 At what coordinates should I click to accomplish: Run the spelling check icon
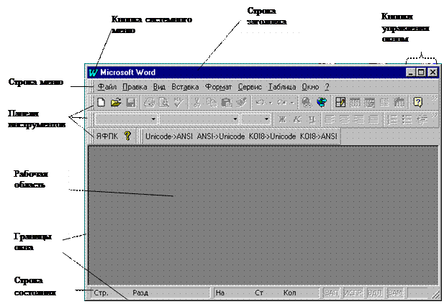[178, 102]
